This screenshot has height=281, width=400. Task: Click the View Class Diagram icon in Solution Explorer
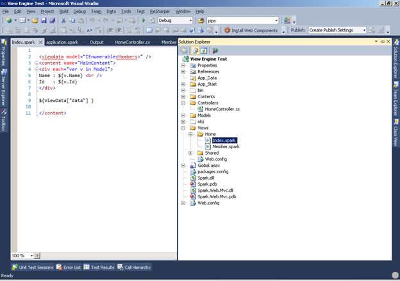point(215,51)
